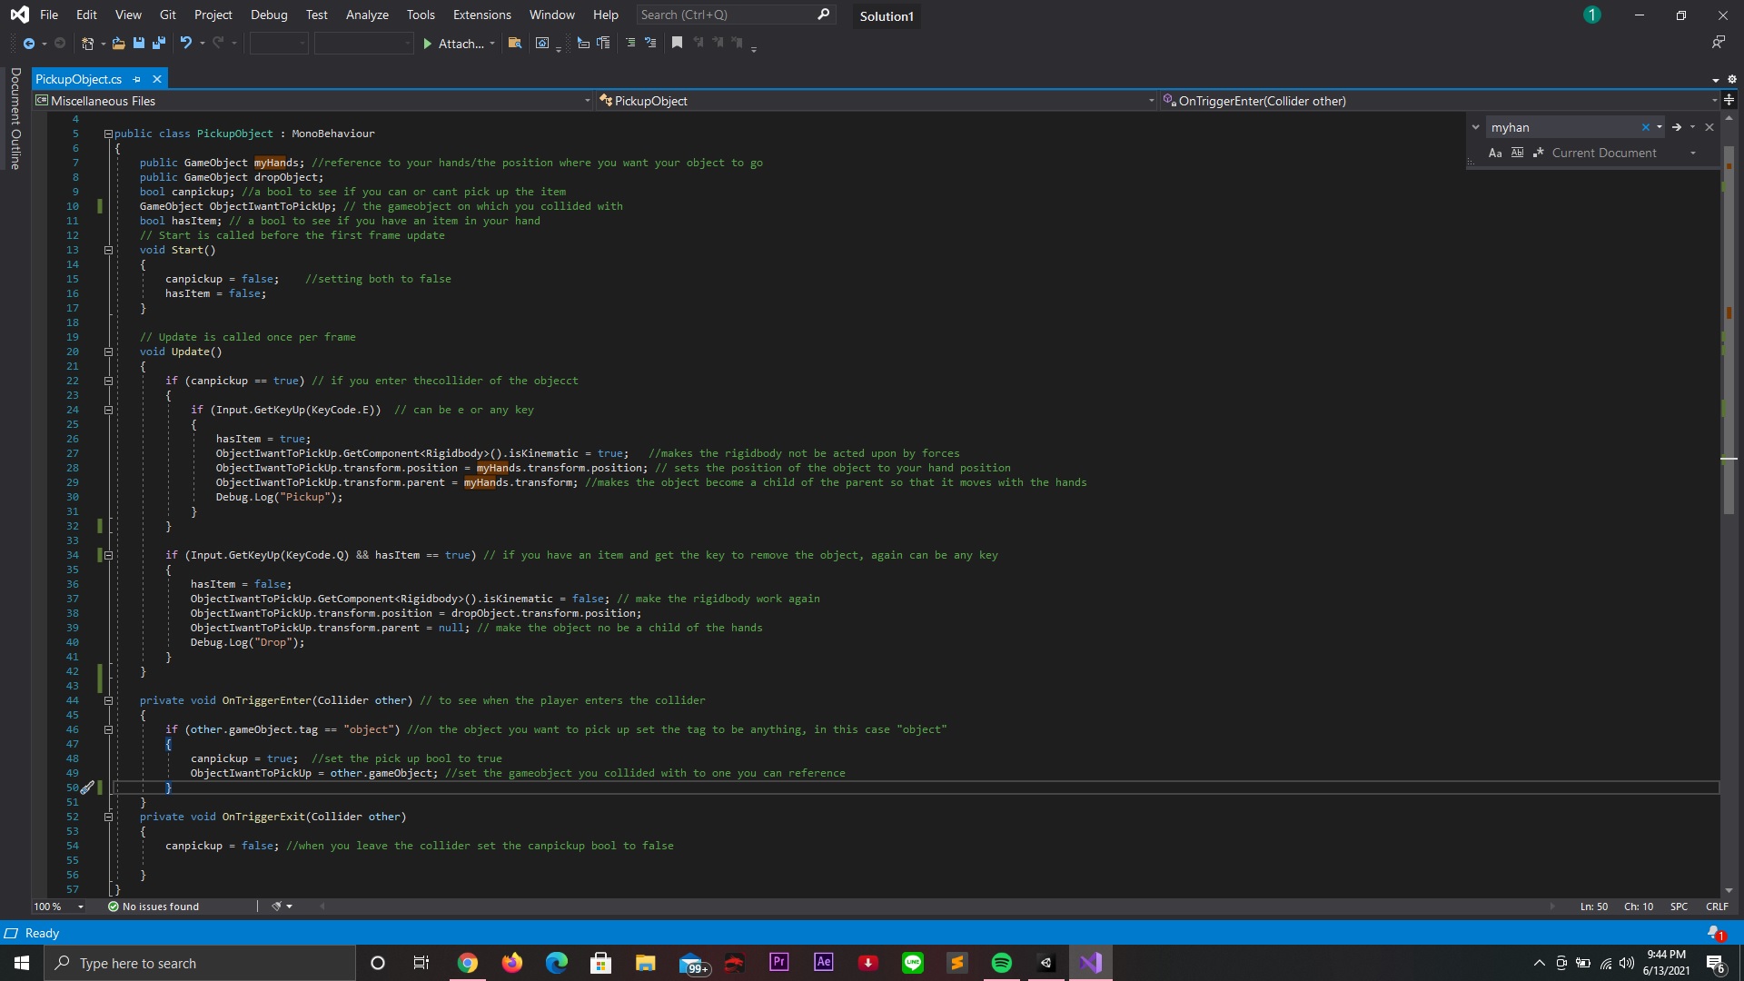Image resolution: width=1744 pixels, height=981 pixels.
Task: Click the Navigate Backward arrow icon
Action: (28, 44)
